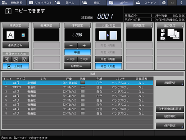Click the サイズ column header
The height and width of the screenshot is (140, 186).
21,79
